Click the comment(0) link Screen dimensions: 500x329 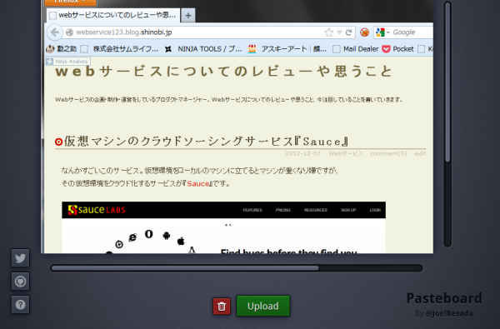coord(388,153)
